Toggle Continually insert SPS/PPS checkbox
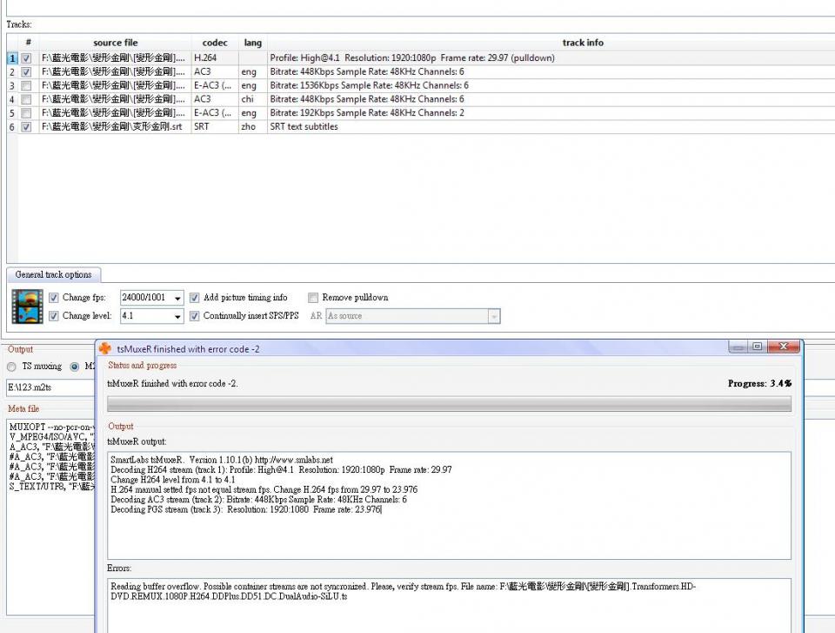The height and width of the screenshot is (633, 835). coord(195,316)
